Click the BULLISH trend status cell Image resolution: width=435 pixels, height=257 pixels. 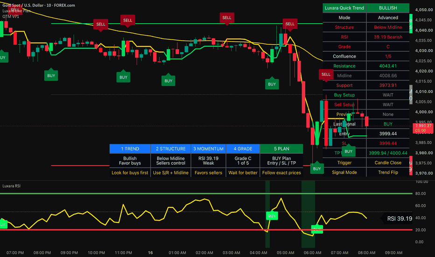[388, 8]
